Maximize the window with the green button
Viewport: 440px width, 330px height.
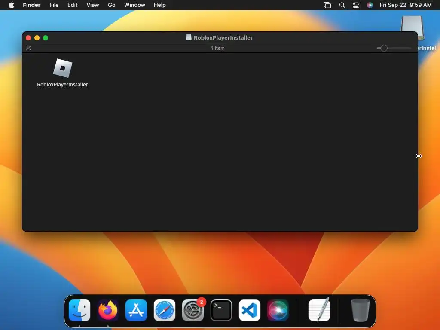coord(46,38)
